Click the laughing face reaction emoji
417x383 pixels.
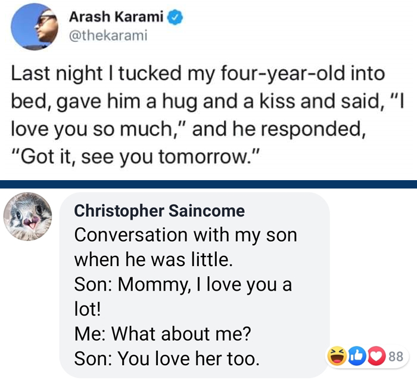pyautogui.click(x=337, y=357)
